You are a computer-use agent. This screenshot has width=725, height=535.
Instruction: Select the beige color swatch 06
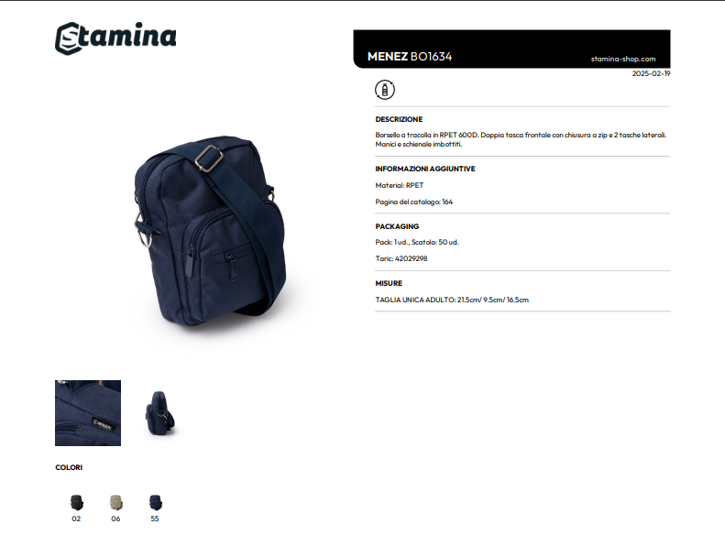click(x=115, y=502)
